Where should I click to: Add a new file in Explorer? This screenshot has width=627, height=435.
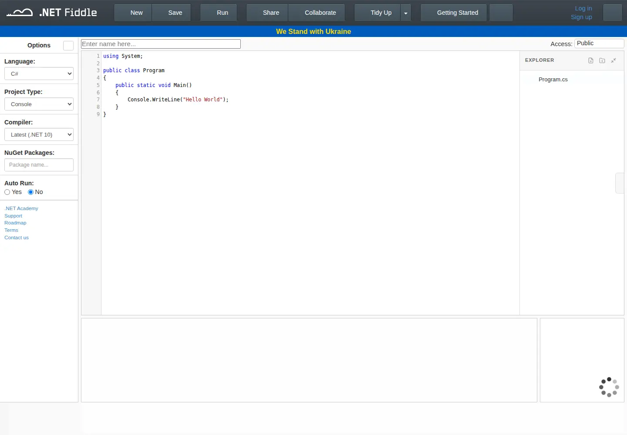click(591, 60)
